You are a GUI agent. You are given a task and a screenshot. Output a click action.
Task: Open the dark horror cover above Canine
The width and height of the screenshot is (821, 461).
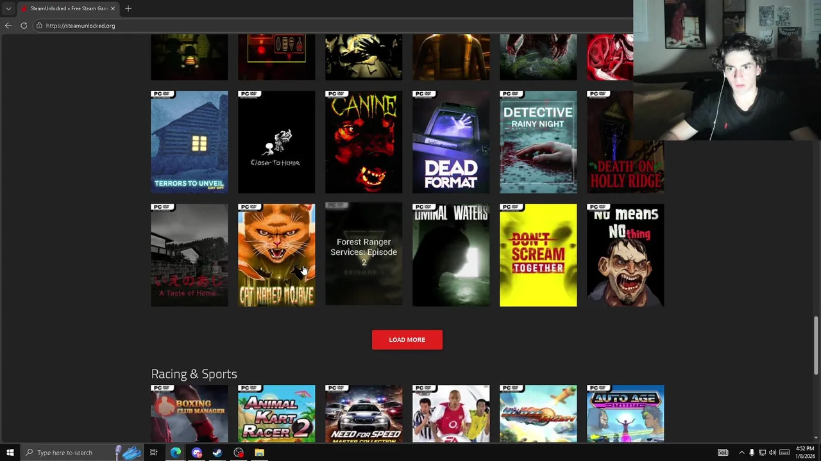pyautogui.click(x=364, y=58)
